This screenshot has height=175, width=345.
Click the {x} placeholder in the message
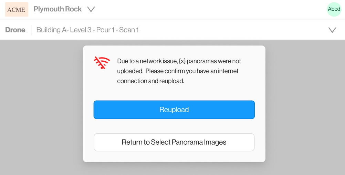tap(182, 61)
